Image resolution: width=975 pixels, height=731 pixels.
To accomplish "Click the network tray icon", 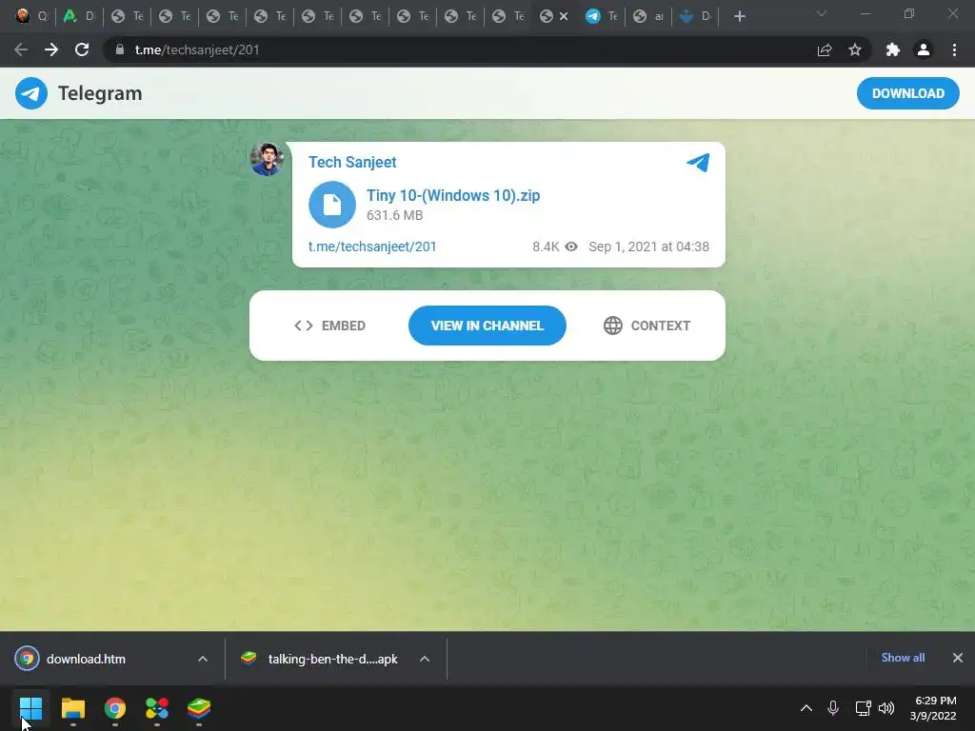I will (863, 708).
